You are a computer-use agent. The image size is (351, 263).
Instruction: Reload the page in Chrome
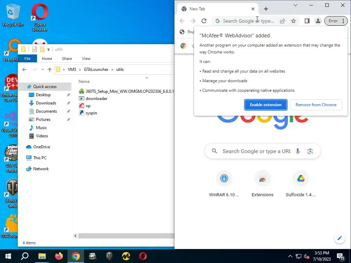click(x=204, y=21)
